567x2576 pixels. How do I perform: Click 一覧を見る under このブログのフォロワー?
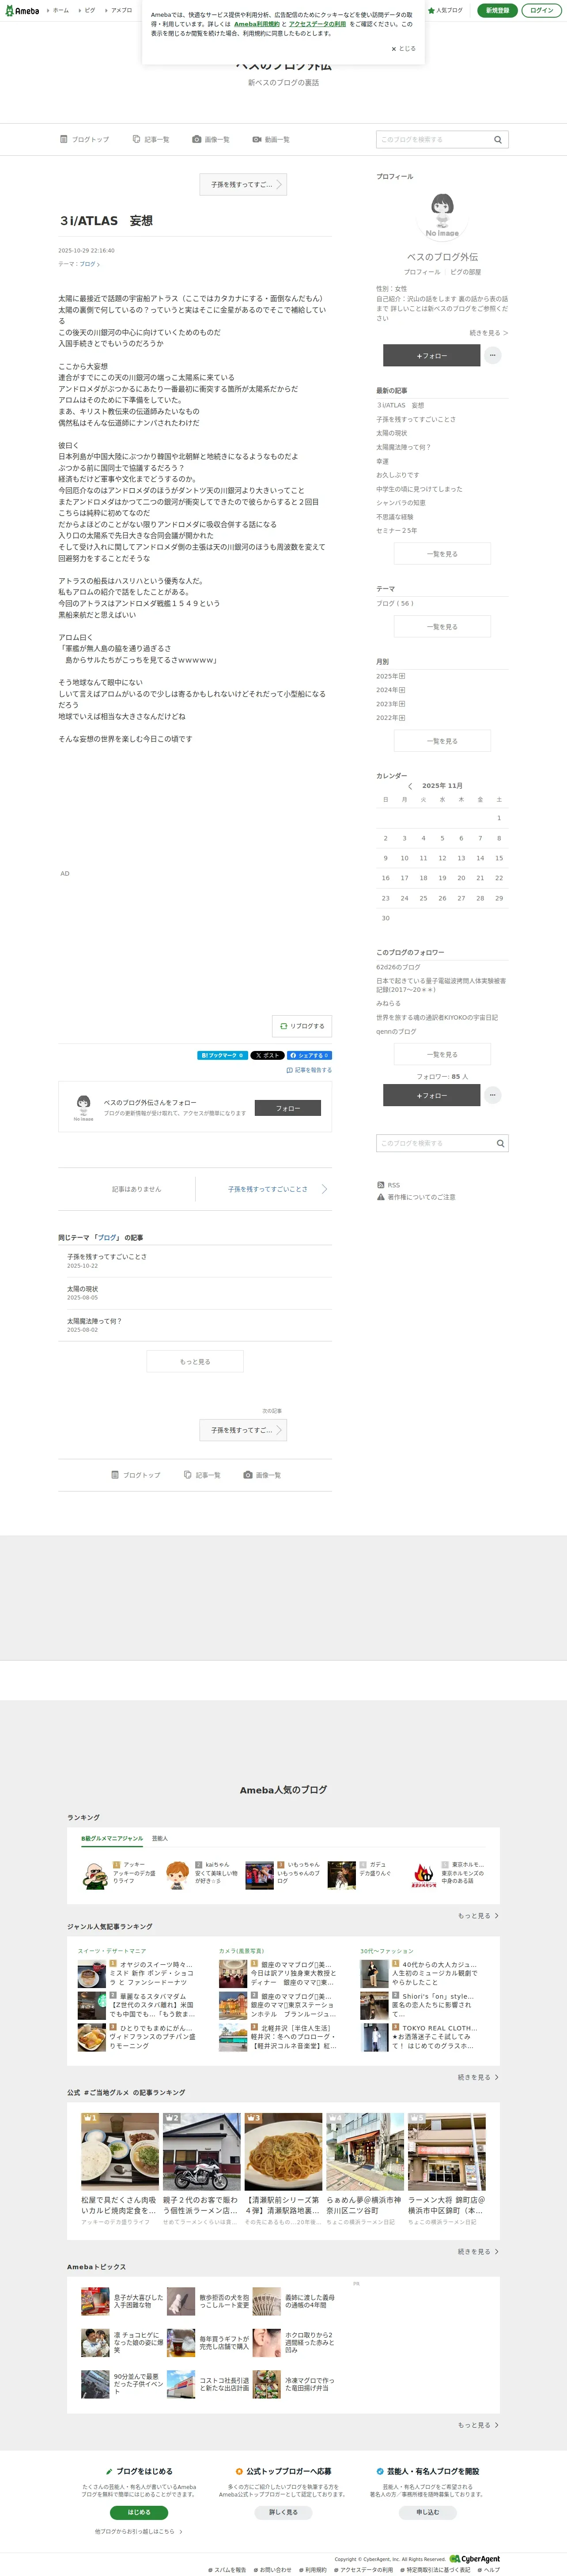[442, 1054]
